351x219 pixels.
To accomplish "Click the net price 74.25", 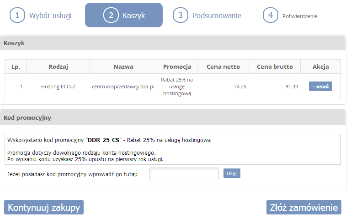I will tap(240, 87).
